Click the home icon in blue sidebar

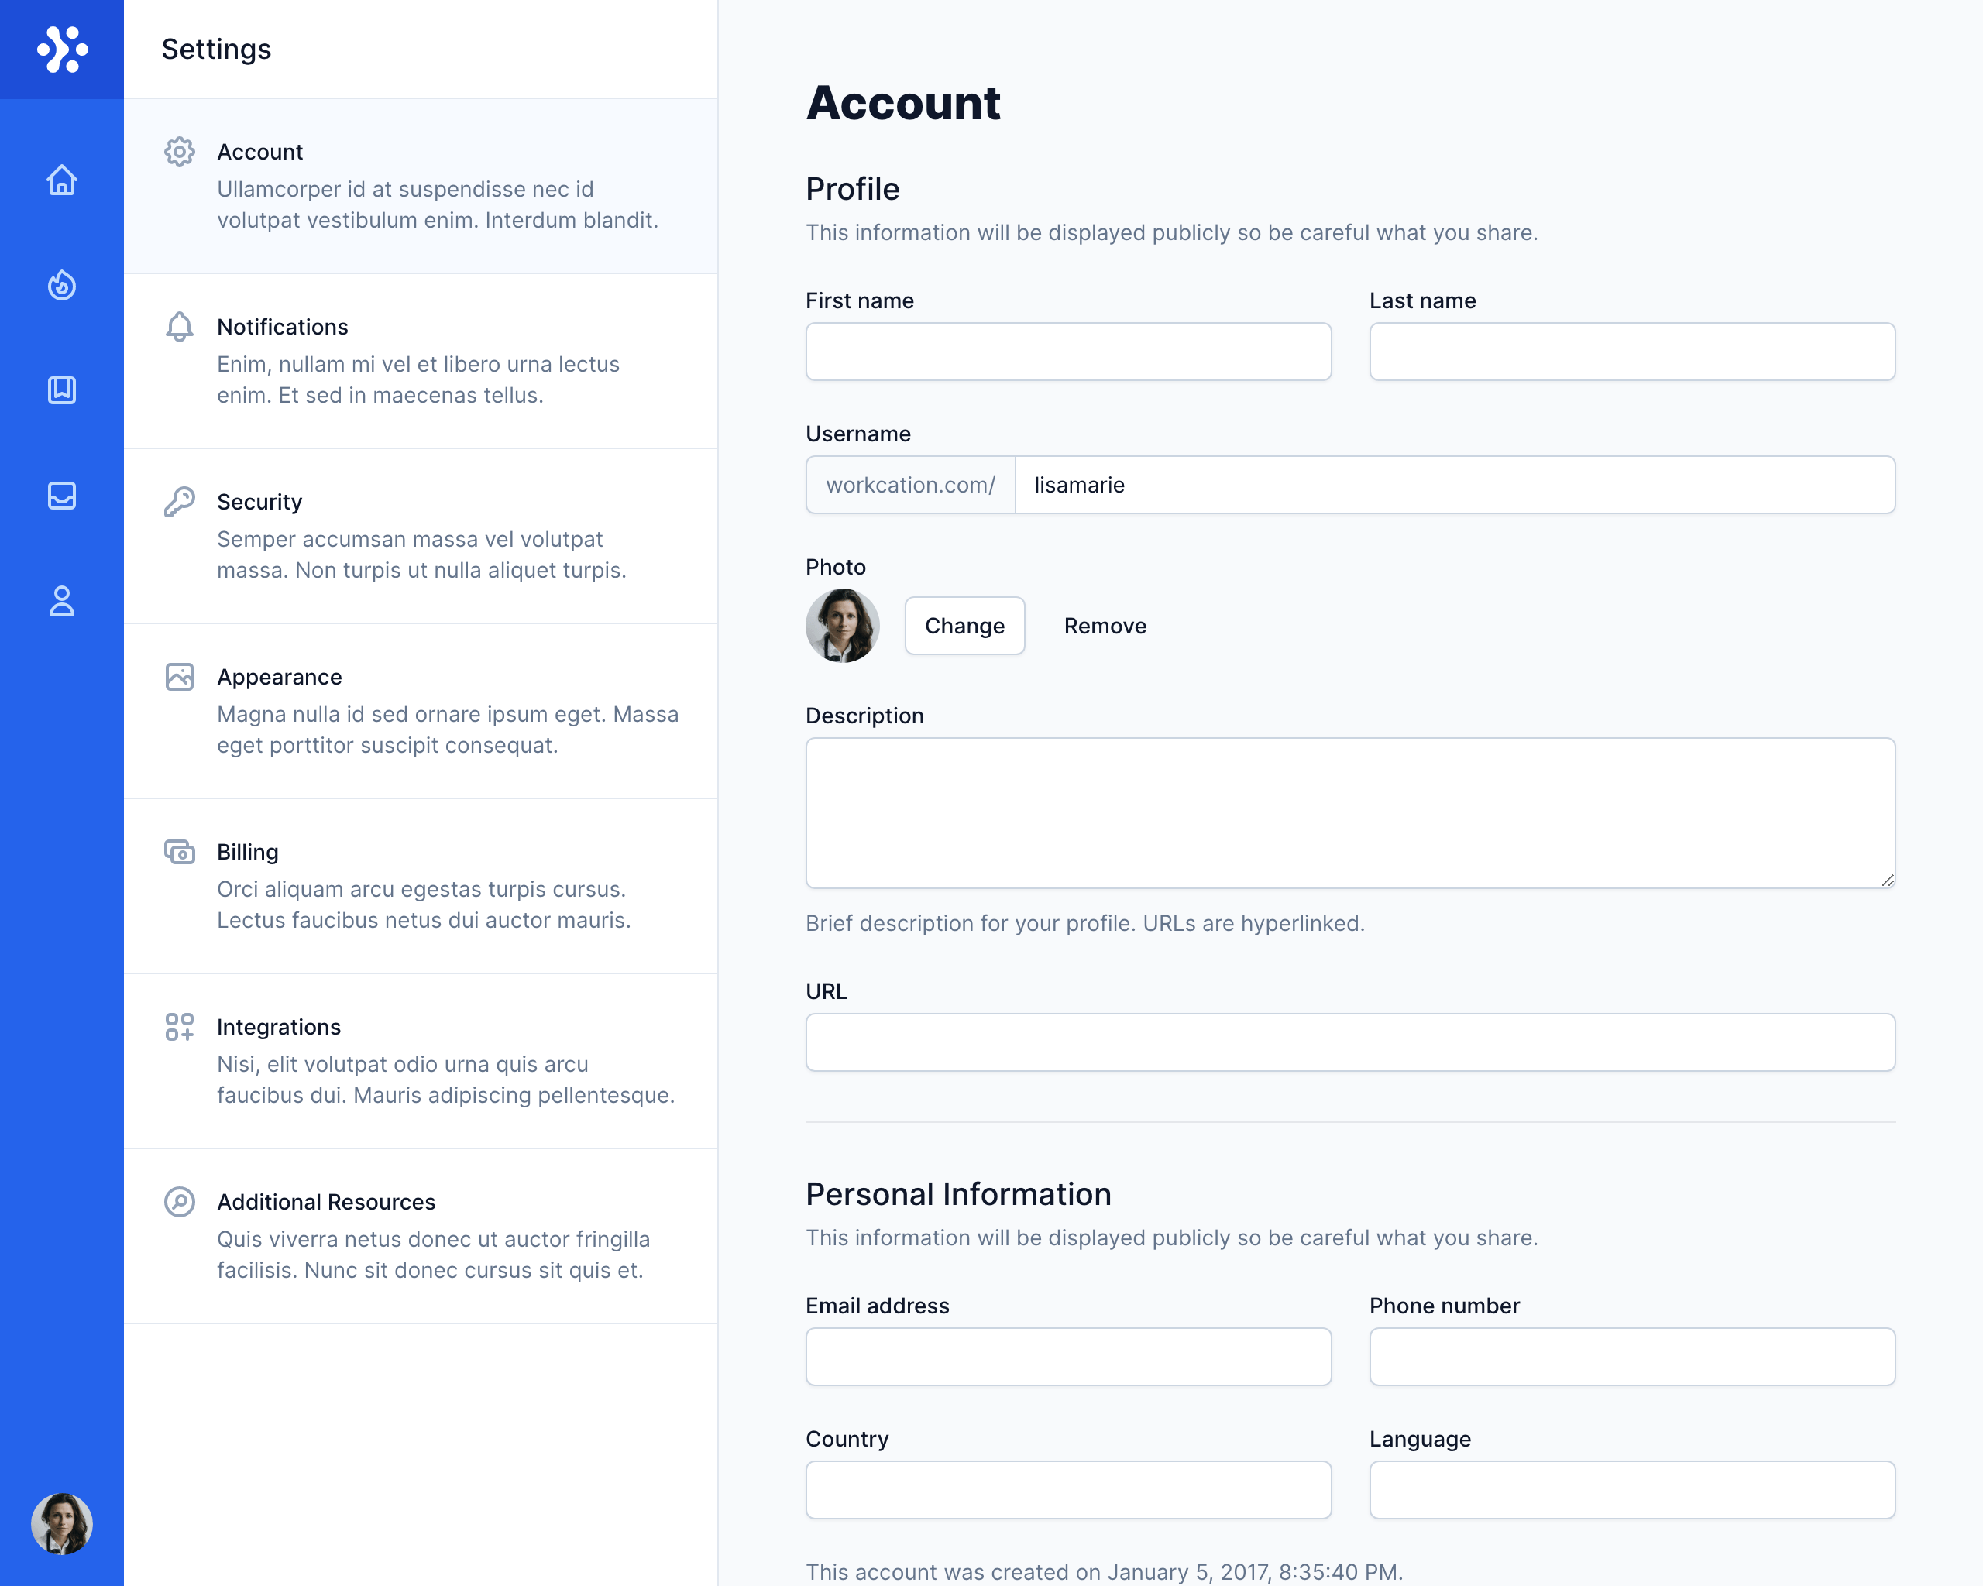pos(62,180)
